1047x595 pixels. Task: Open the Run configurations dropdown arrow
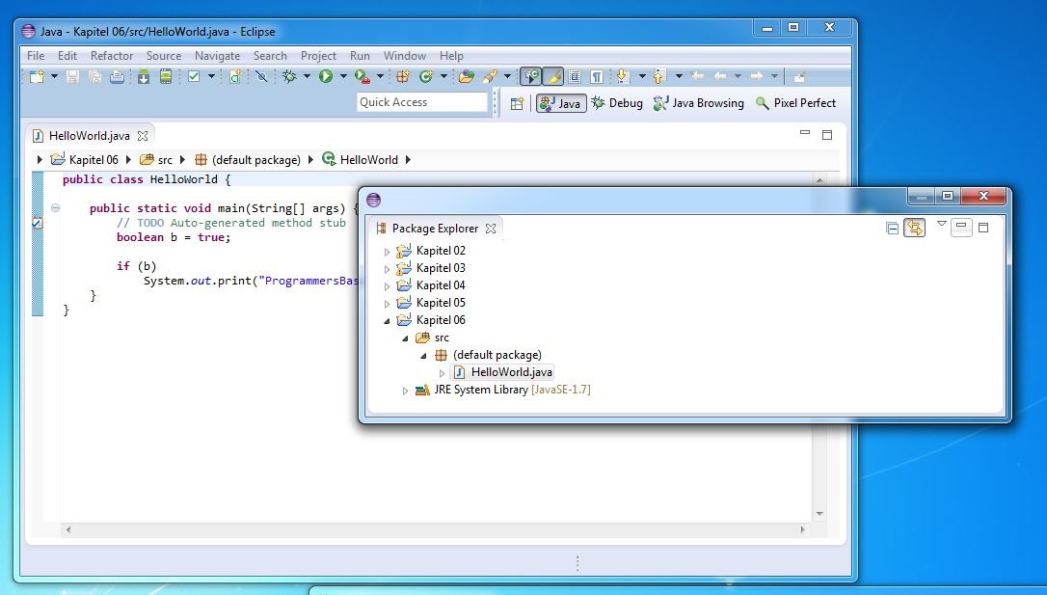click(344, 77)
